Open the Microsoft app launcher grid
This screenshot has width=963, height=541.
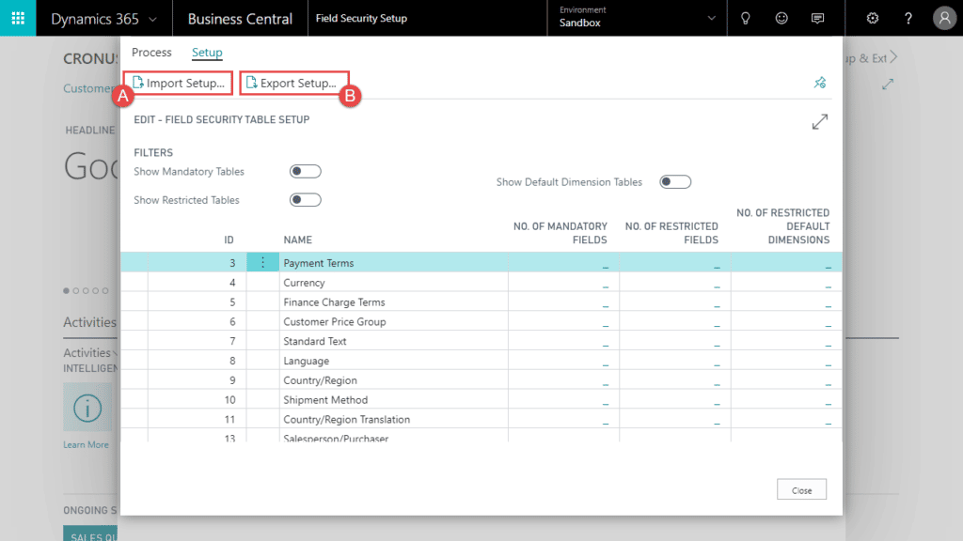coord(18,18)
